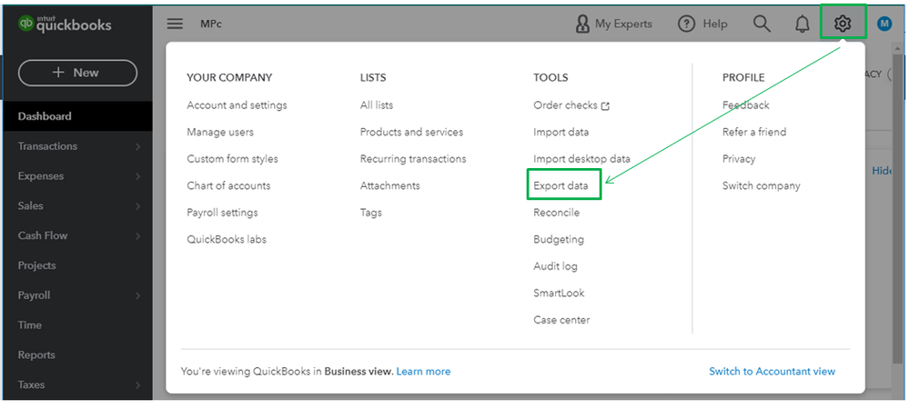This screenshot has width=909, height=408.
Task: Click the notifications bell icon
Action: point(803,24)
